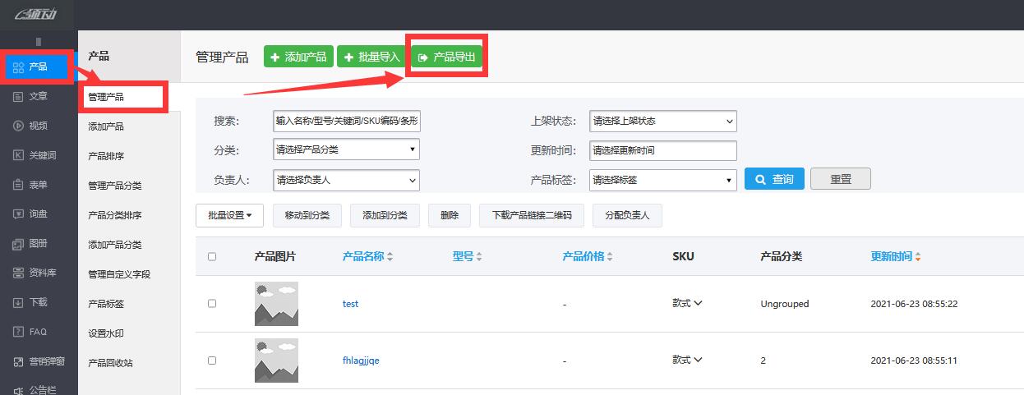Open the FAQ question icon in sidebar

click(18, 332)
